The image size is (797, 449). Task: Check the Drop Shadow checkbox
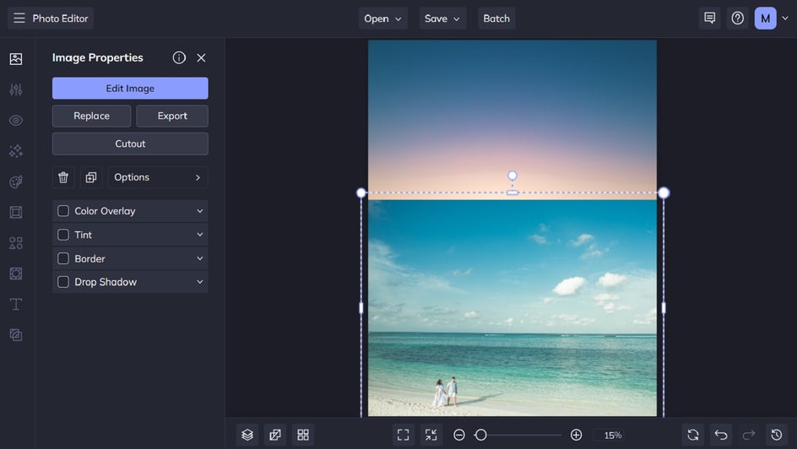click(x=63, y=282)
